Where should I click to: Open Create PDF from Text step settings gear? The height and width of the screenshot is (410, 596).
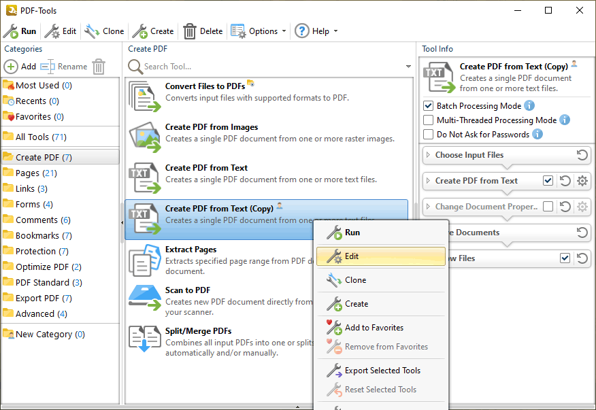click(582, 181)
